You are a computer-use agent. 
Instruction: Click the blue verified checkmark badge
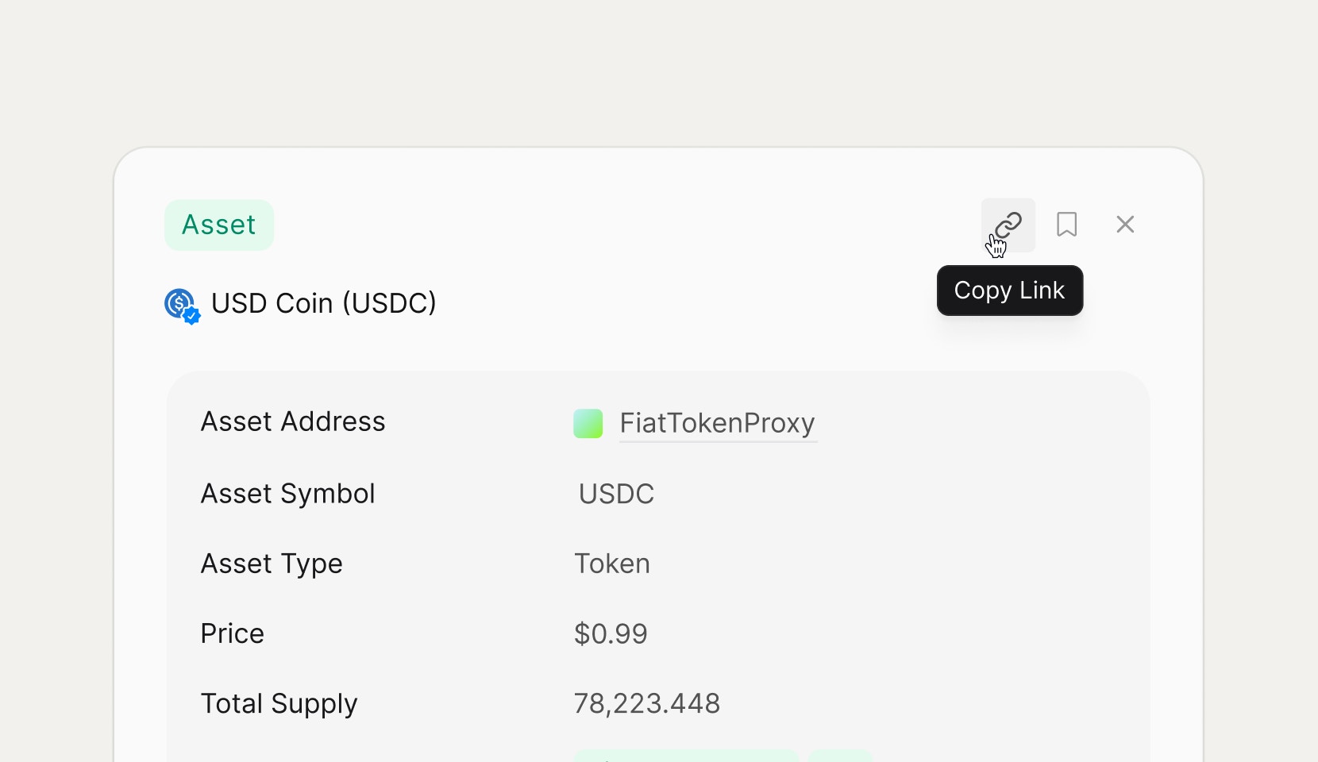coord(191,316)
